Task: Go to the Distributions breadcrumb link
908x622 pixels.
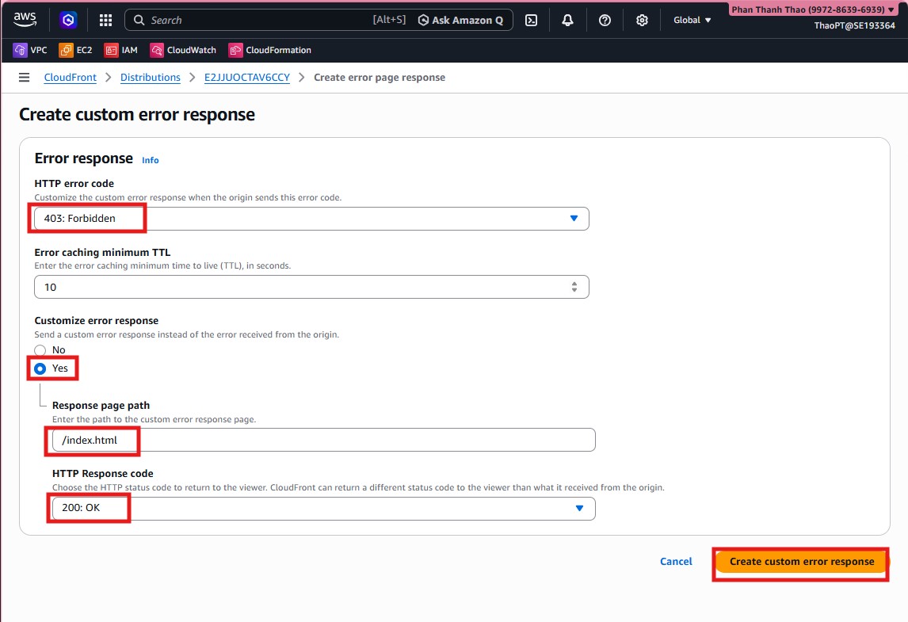Action: [151, 77]
